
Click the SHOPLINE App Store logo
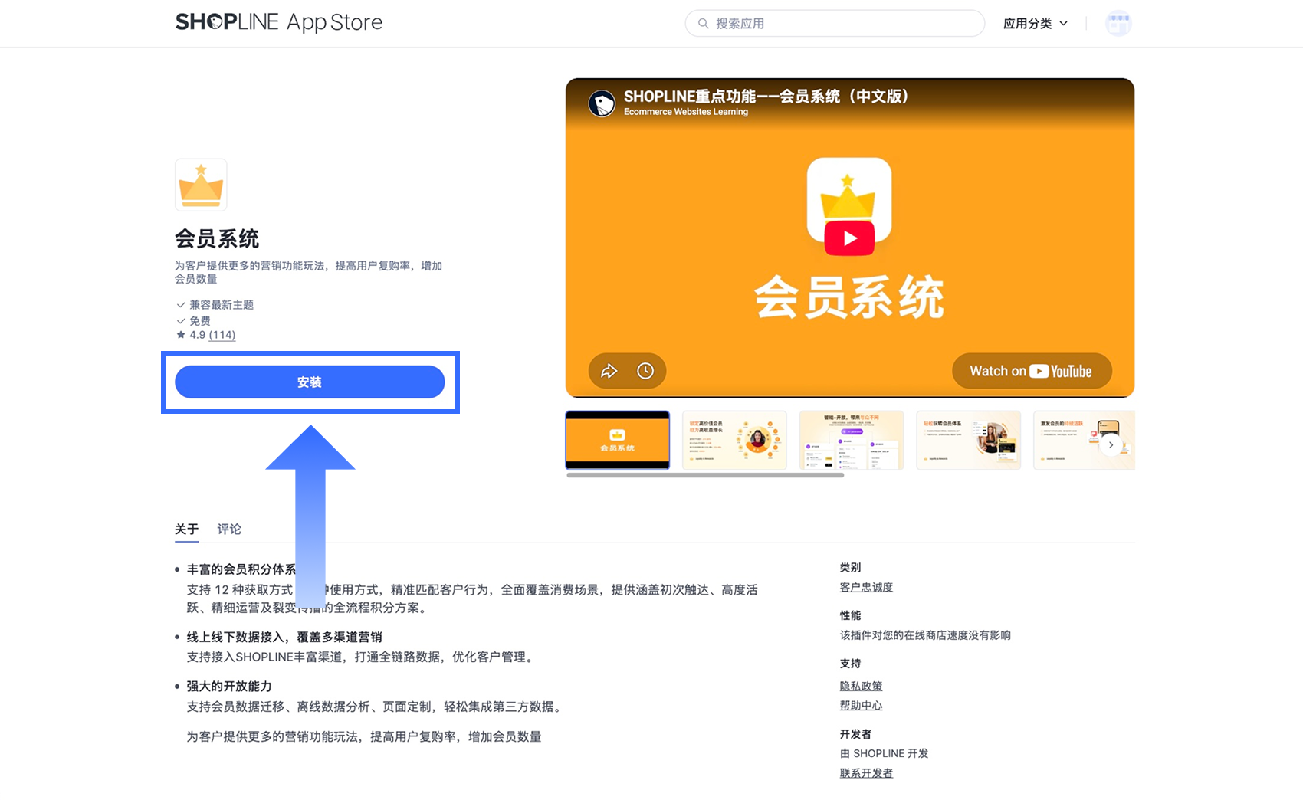[x=279, y=22]
